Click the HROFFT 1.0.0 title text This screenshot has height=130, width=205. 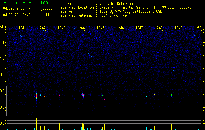coord(26,3)
